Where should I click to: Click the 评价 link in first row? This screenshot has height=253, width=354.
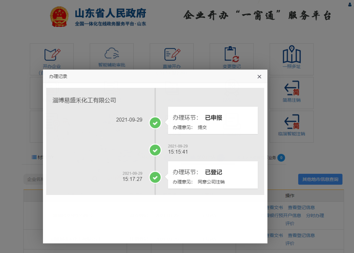[290, 224]
